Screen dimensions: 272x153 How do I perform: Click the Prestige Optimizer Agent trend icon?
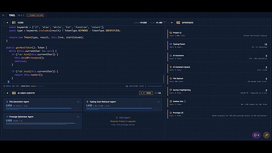[x=7, y=117]
